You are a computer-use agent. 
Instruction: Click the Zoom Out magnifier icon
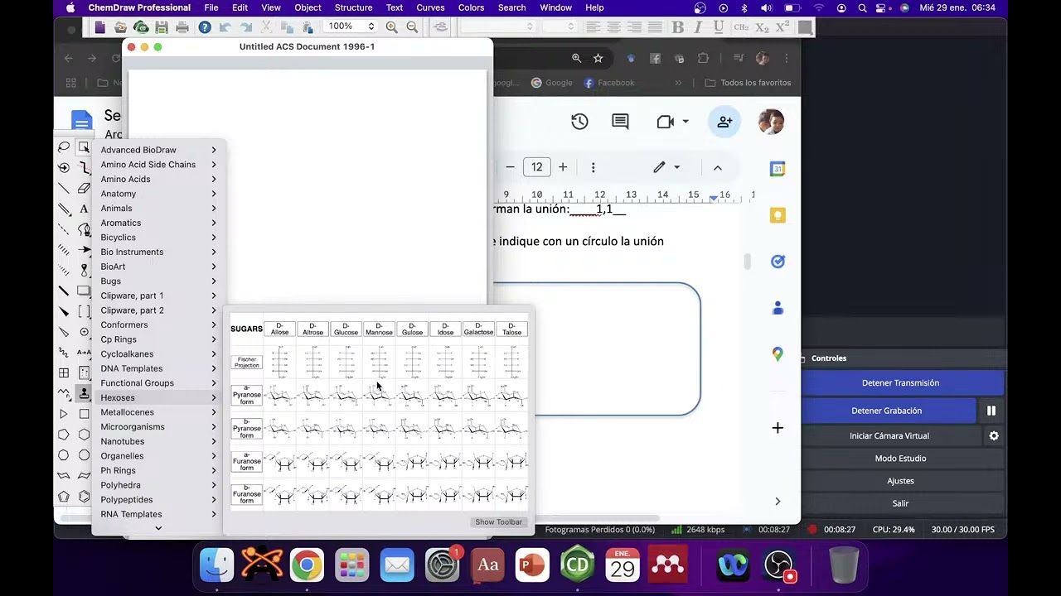point(412,27)
